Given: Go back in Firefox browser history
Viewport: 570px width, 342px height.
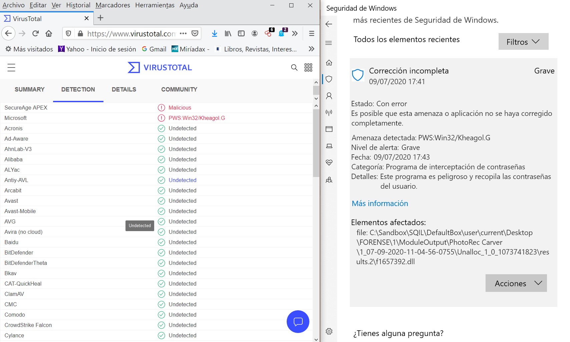Looking at the screenshot, I should 8,33.
